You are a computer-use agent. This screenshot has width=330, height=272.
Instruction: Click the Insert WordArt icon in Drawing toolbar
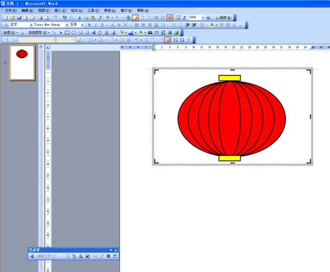[93, 33]
